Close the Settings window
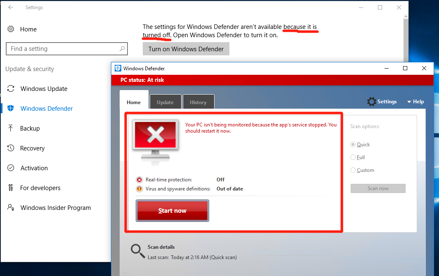 tap(399, 7)
